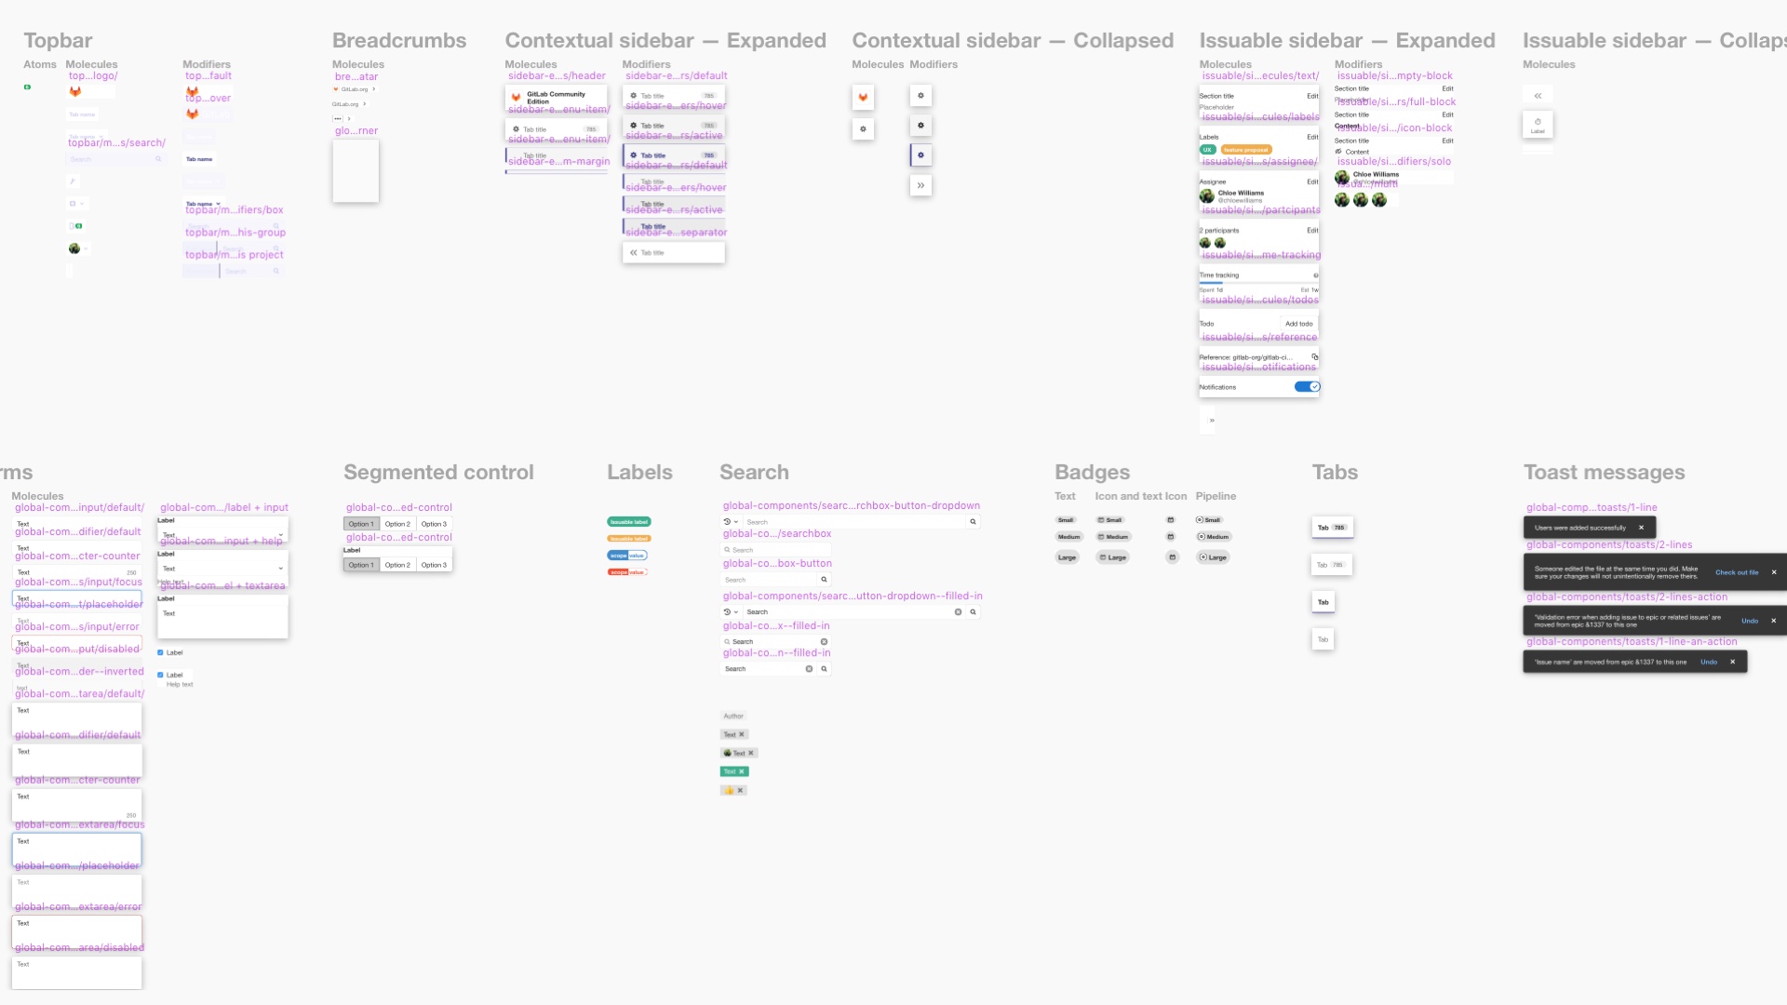
Task: Click the copy icon next to the gitlab-org reference
Action: click(x=1315, y=357)
